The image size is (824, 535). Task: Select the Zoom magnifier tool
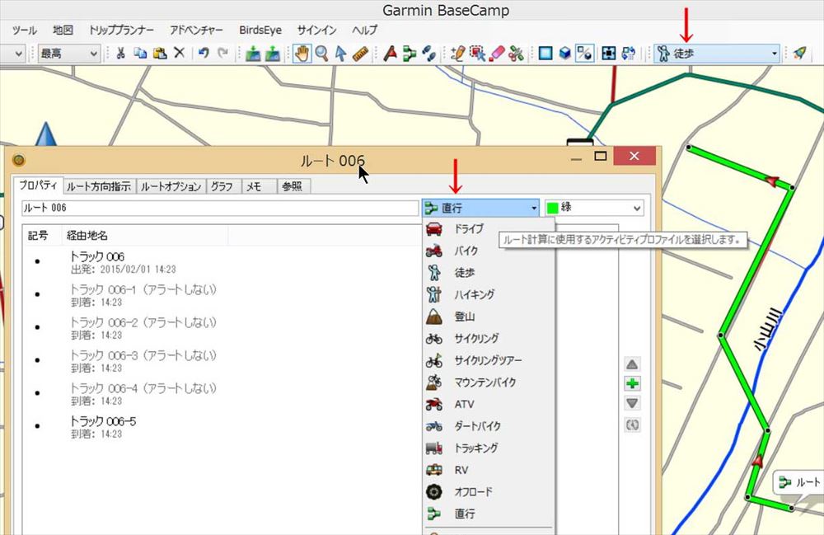click(x=321, y=53)
